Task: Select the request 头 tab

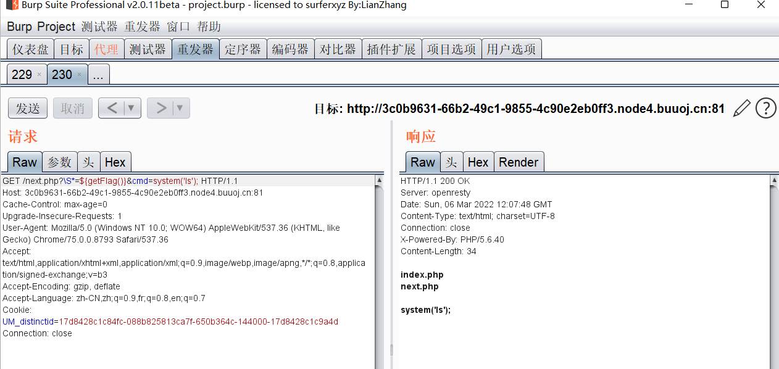Action: point(89,162)
